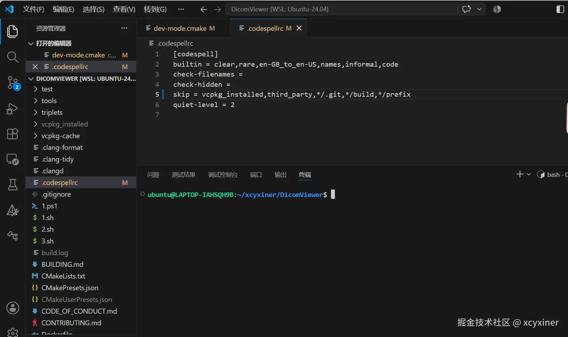Open the Accounts menu icon
The height and width of the screenshot is (337, 568).
pyautogui.click(x=13, y=308)
